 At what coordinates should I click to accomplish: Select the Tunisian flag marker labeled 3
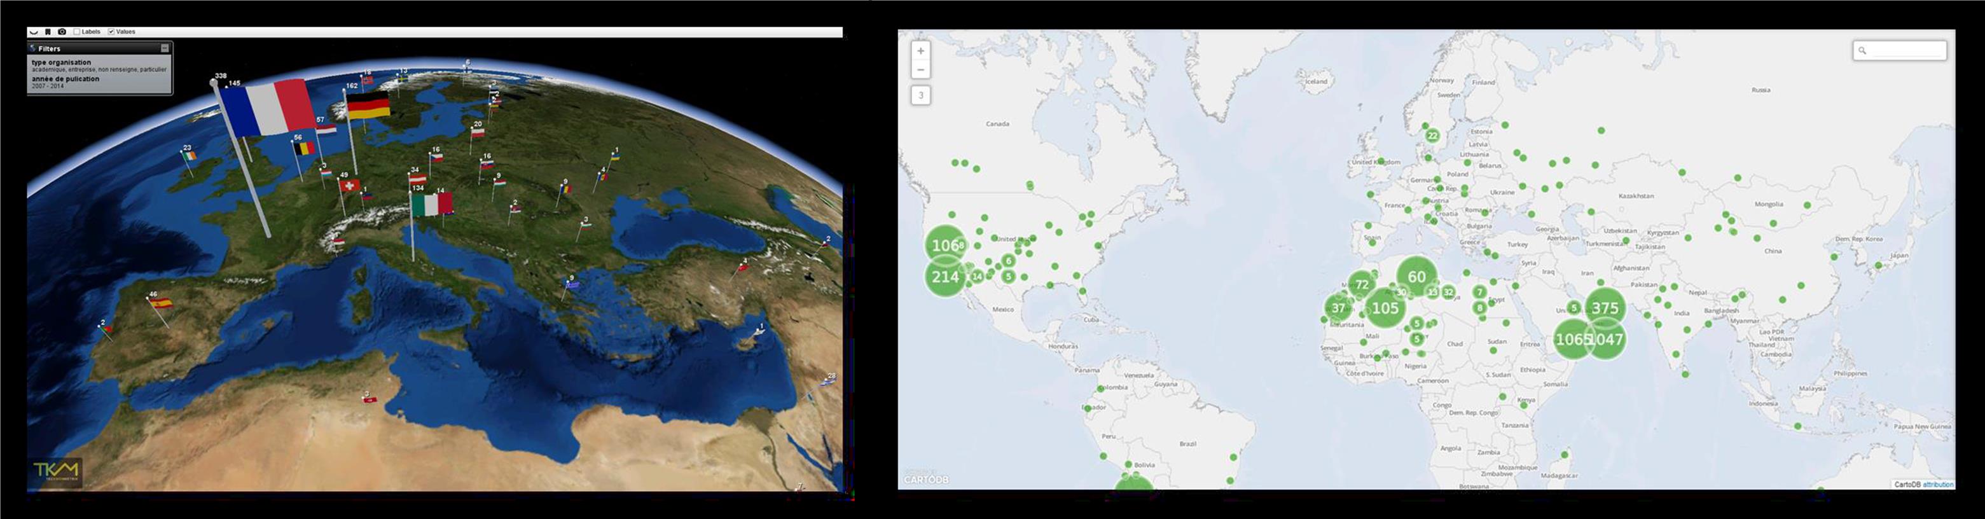point(370,399)
